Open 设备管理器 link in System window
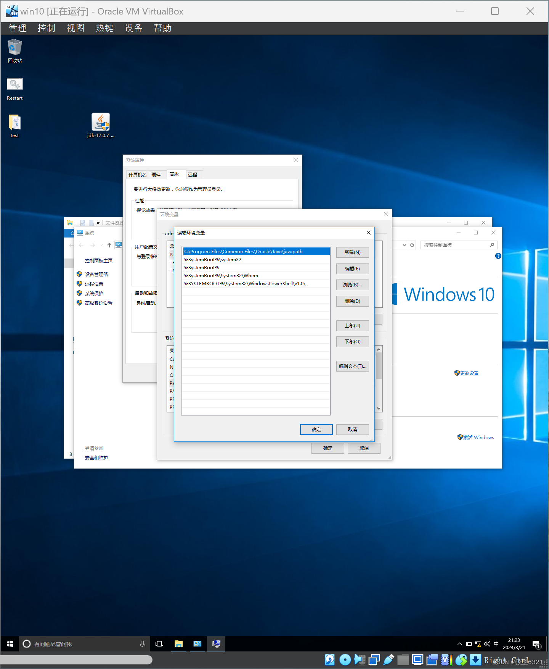The image size is (549, 669). coord(96,274)
